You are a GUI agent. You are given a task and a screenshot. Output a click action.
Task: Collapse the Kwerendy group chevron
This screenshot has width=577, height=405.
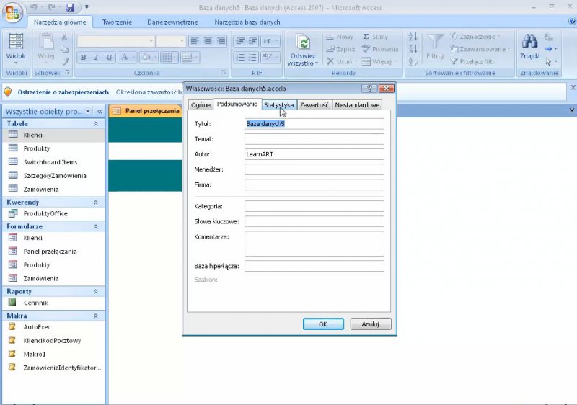pyautogui.click(x=96, y=202)
